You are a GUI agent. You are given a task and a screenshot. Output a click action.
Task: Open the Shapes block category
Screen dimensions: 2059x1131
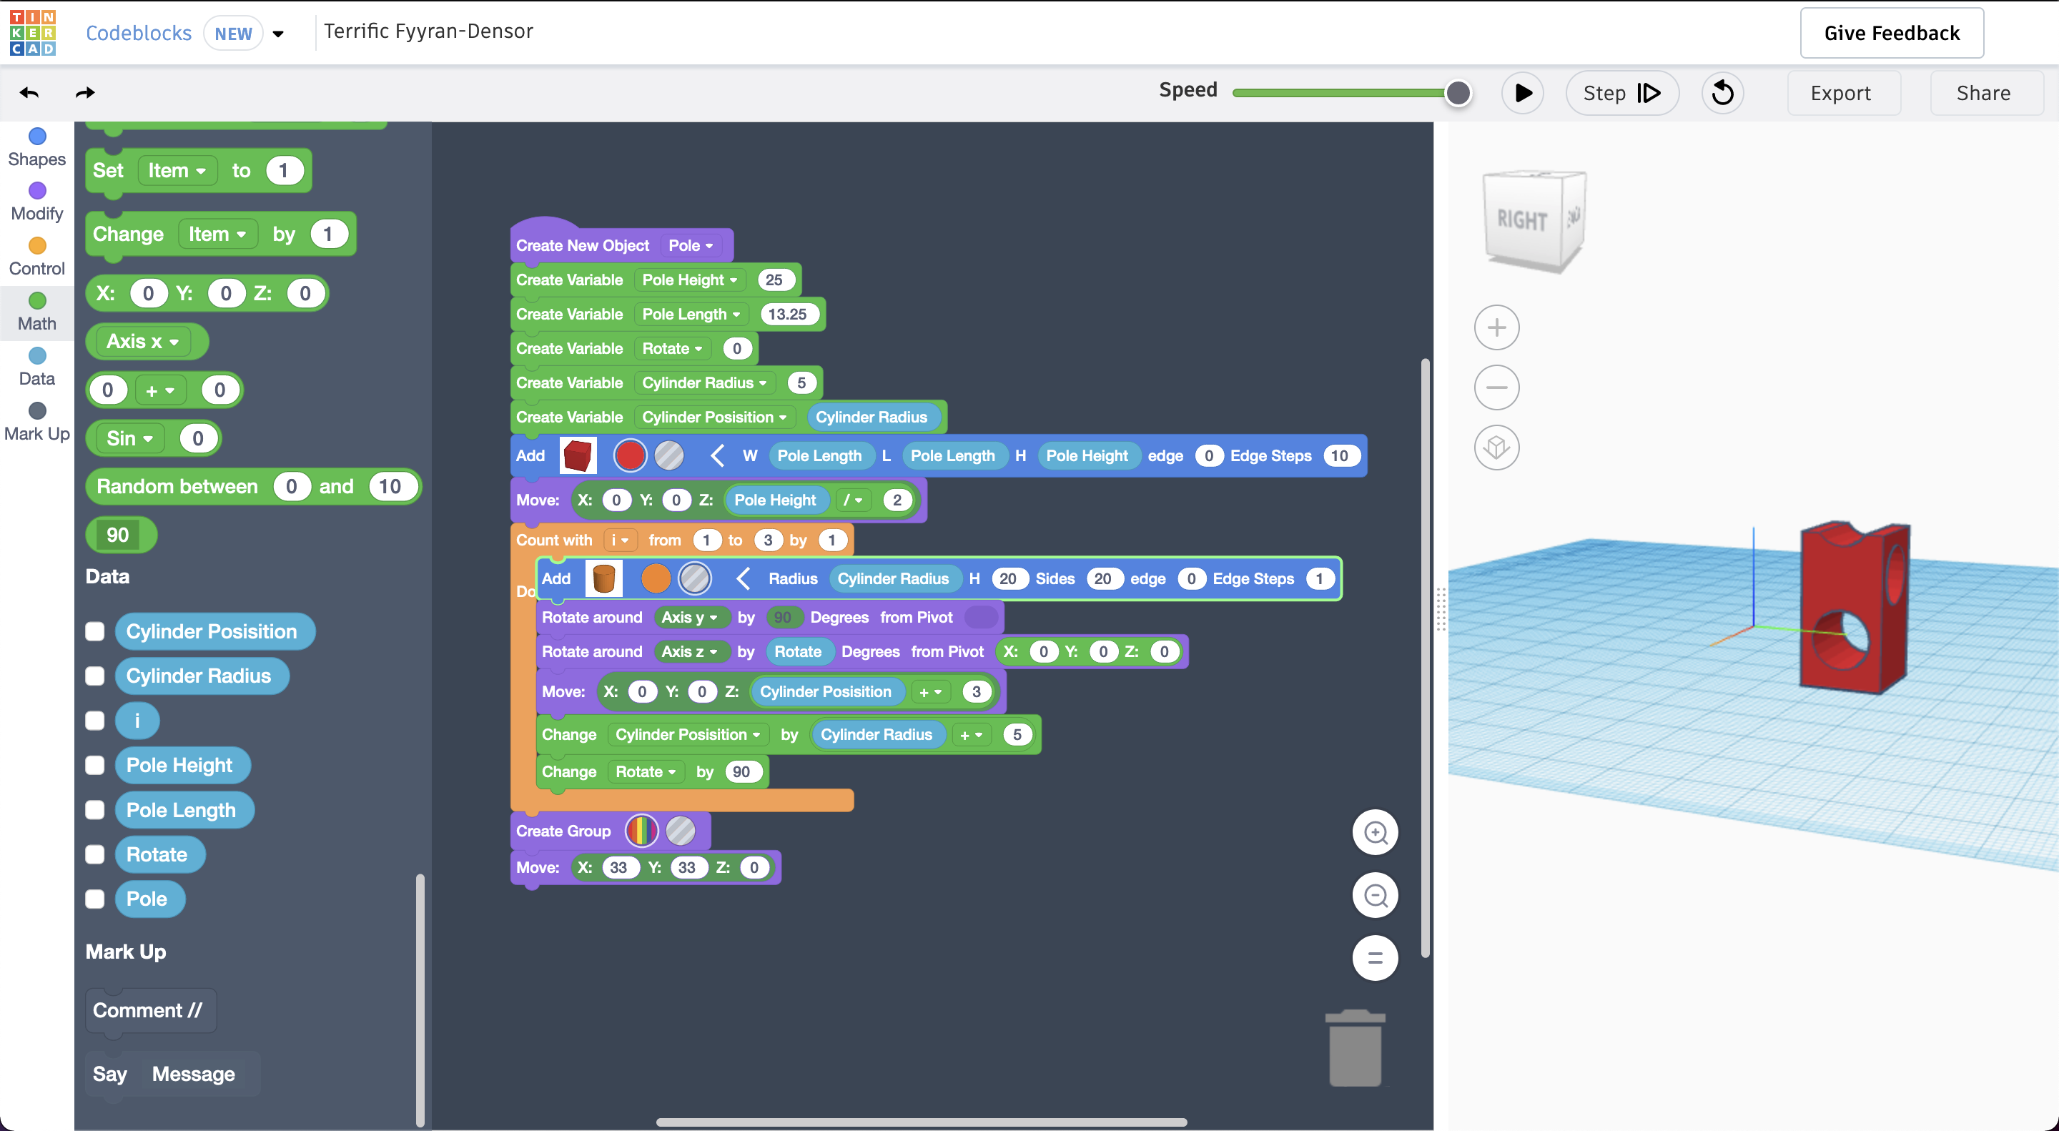[36, 147]
